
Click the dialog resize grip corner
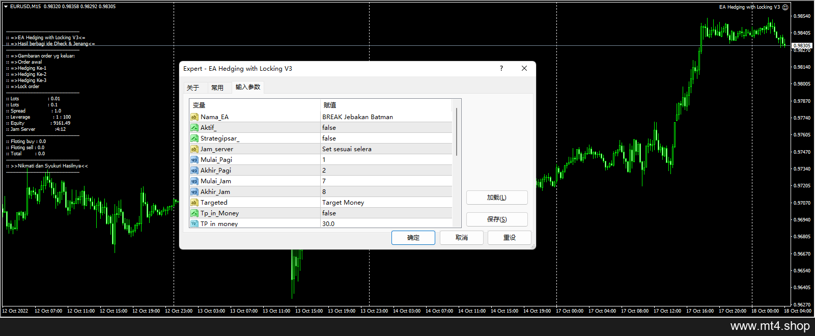(x=533, y=247)
